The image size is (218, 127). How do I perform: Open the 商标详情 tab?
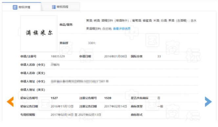pyautogui.click(x=21, y=7)
